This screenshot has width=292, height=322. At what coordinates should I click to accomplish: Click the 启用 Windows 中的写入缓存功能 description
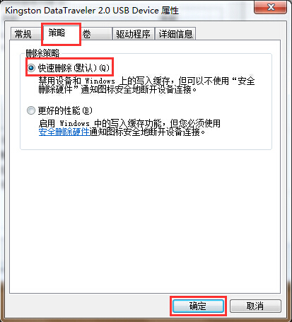pyautogui.click(x=129, y=123)
